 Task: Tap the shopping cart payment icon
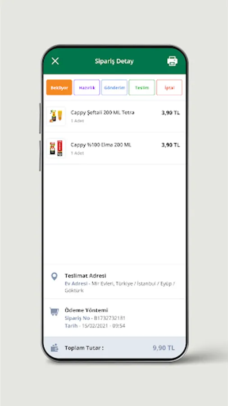[54, 311]
